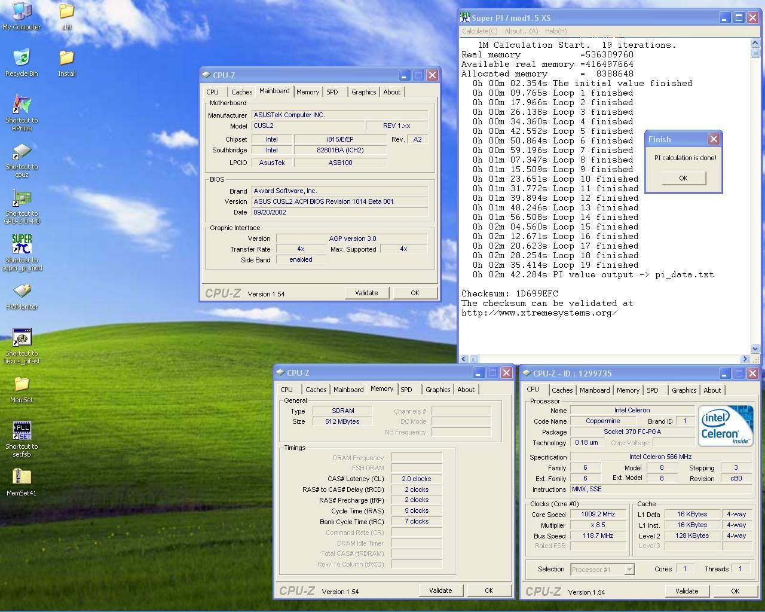The image size is (765, 612).
Task: Select Caches tab in CPU-Z ID 1299735 window
Action: (562, 390)
